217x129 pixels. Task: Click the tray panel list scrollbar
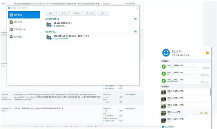click(x=210, y=92)
